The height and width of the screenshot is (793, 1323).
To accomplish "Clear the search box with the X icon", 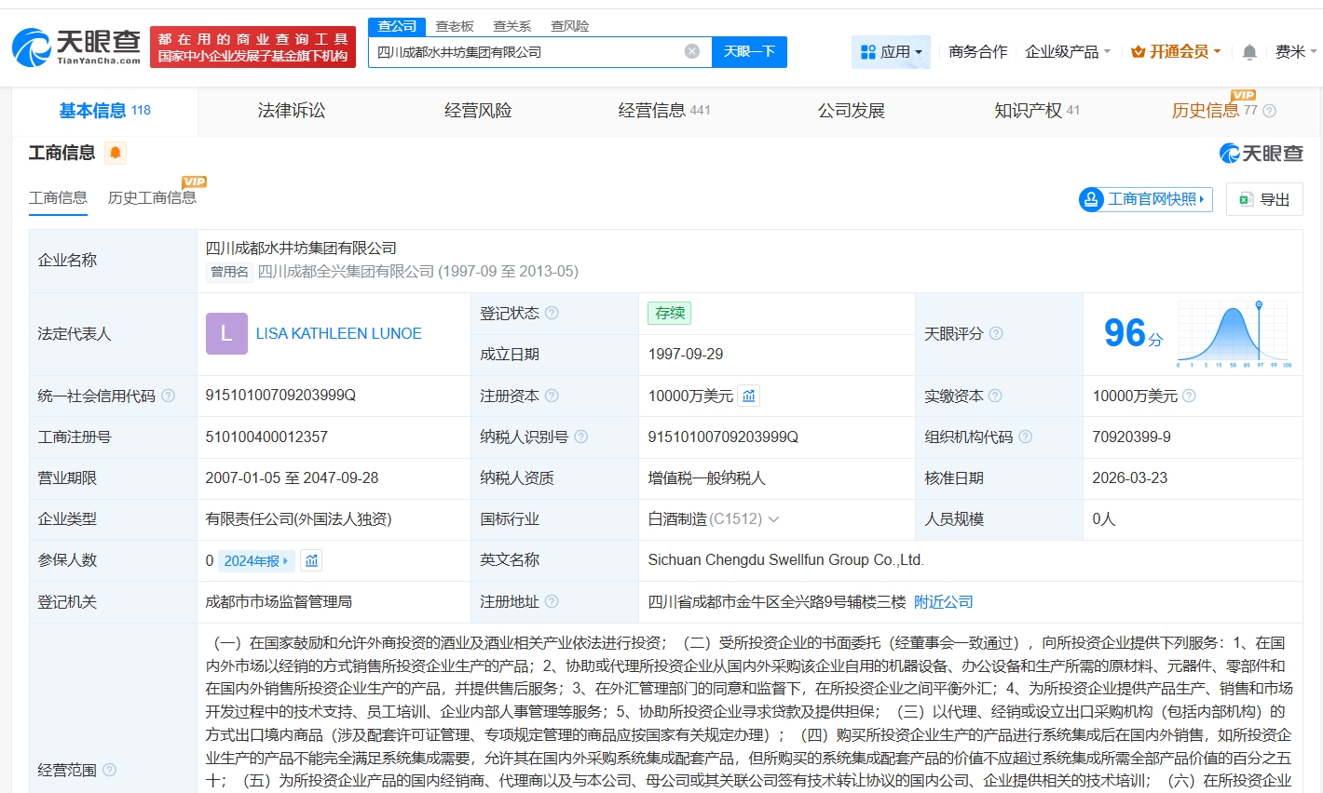I will point(691,52).
